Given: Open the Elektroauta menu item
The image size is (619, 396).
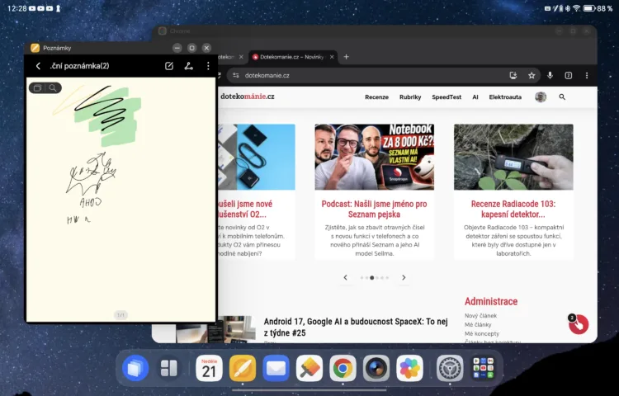Looking at the screenshot, I should [505, 97].
